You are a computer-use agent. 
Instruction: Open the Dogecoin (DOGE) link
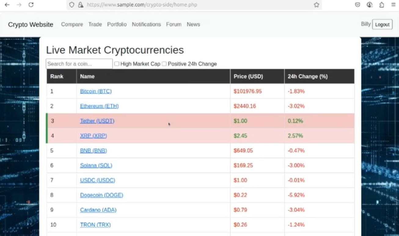(101, 195)
